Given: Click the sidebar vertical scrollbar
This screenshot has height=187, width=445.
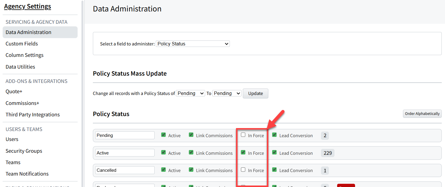Looking at the screenshot, I should (83, 93).
